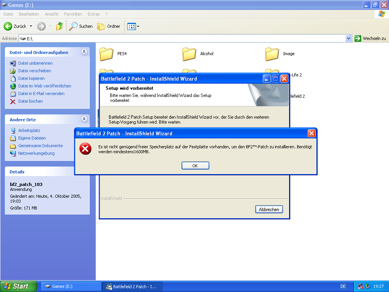Click the safely remove hardware tray icon

click(x=368, y=286)
